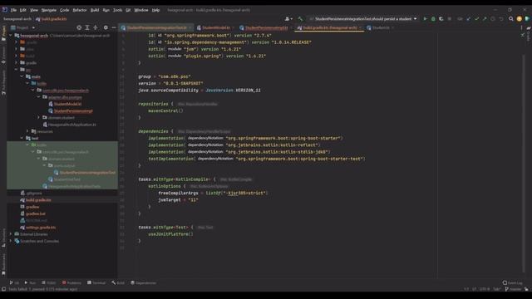Click the editor vertical scrollbar
Screen dimensions: 532x299
pyautogui.click(x=525, y=163)
